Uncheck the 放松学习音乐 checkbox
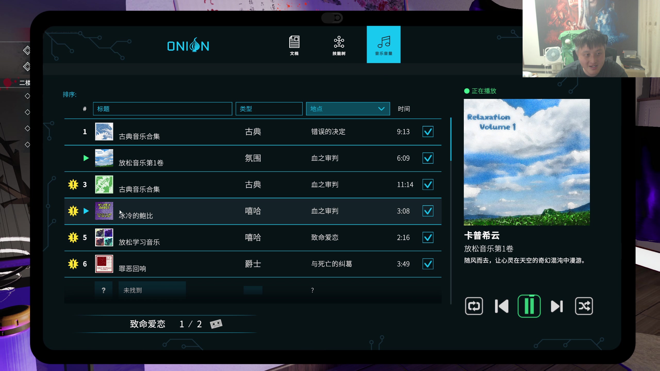The height and width of the screenshot is (371, 660). tap(428, 237)
